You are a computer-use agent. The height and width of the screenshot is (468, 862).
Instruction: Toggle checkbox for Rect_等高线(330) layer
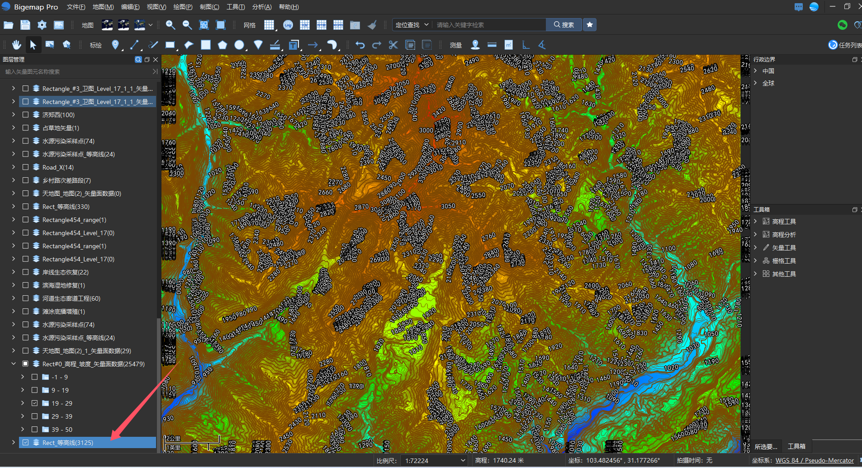25,207
